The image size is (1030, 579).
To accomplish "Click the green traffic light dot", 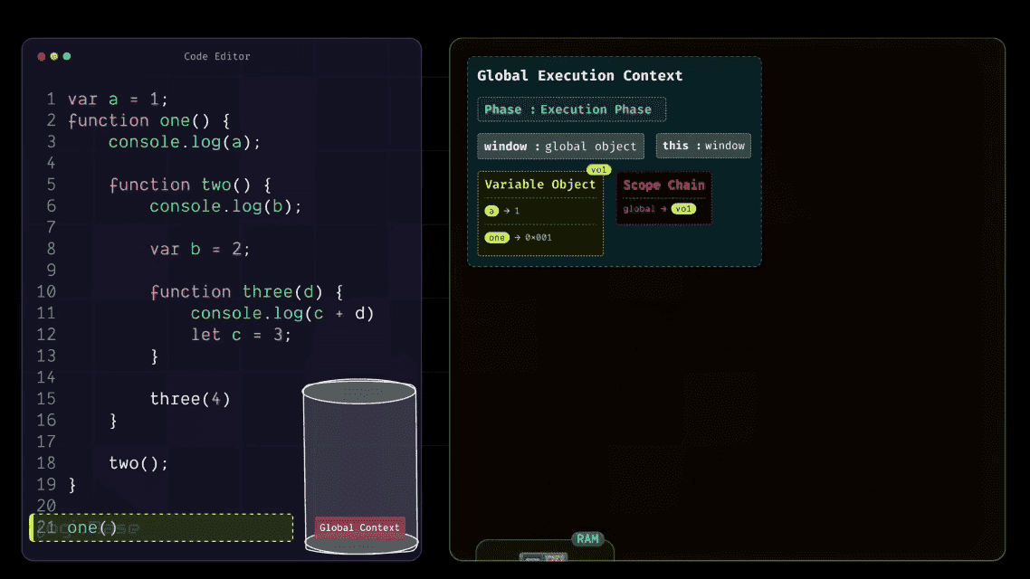I will point(66,56).
